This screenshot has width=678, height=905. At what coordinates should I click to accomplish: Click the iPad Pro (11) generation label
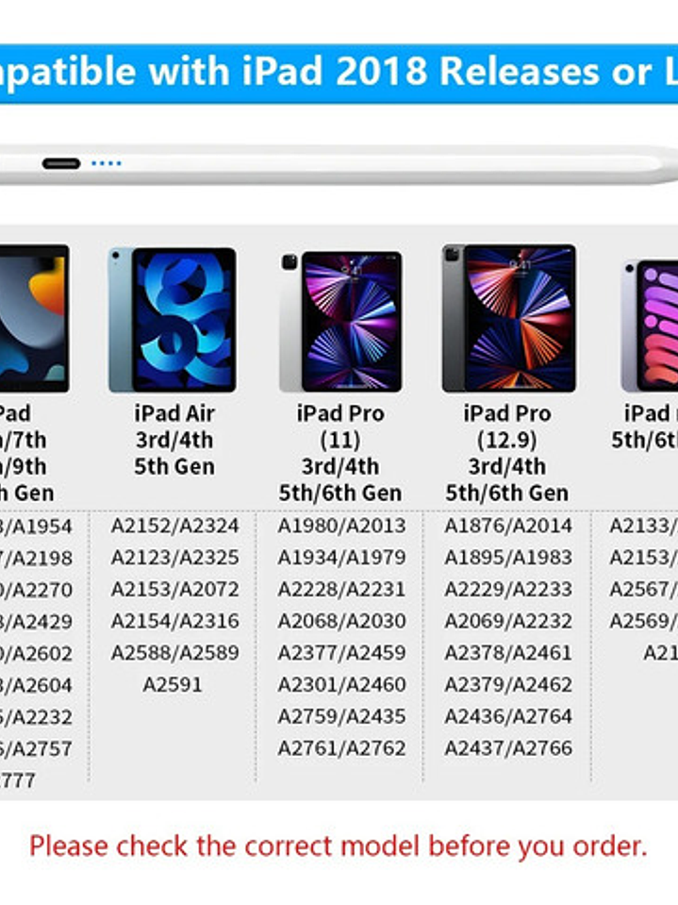point(340,453)
